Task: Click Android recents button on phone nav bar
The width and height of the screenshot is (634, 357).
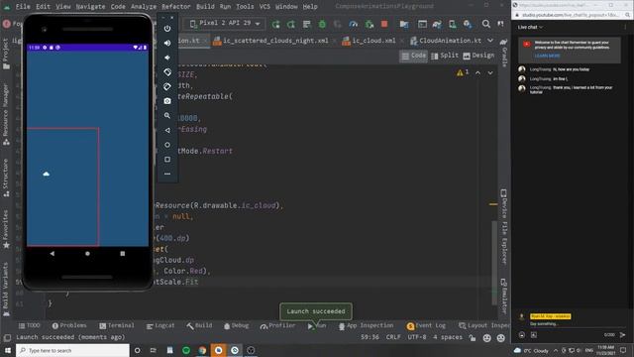Action: (123, 254)
